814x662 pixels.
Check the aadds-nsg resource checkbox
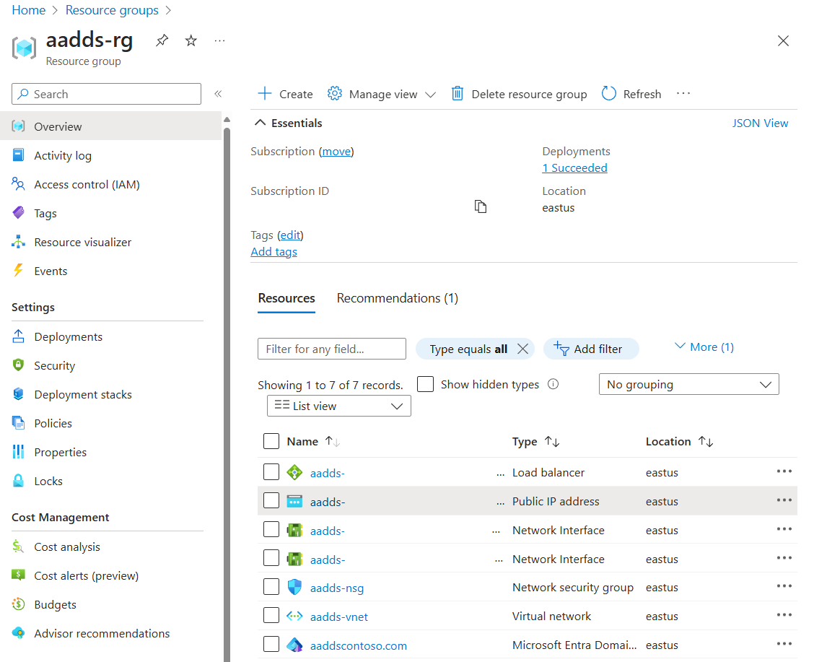271,586
